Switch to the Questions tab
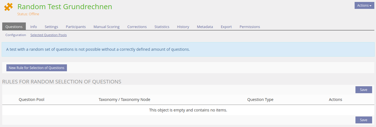This screenshot has height=127, width=376. click(x=14, y=27)
